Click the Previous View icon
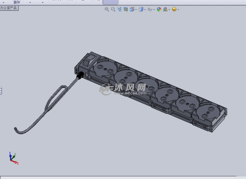 [x=119, y=9]
